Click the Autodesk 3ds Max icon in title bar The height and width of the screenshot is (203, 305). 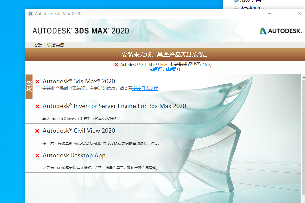point(30,13)
